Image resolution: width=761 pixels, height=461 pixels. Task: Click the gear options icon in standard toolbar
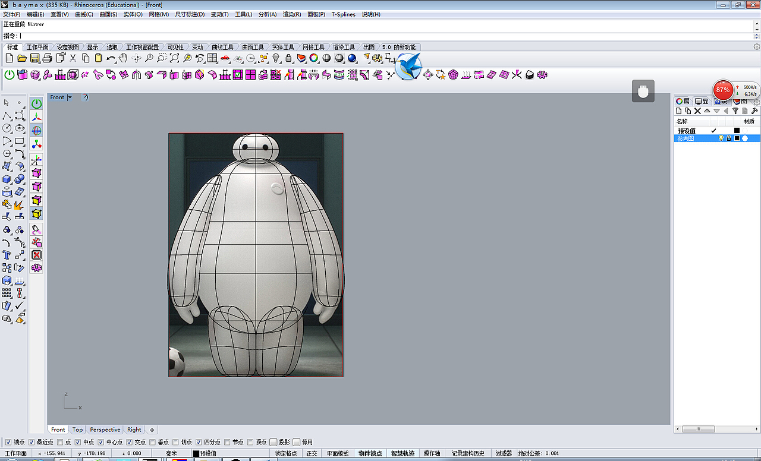378,58
